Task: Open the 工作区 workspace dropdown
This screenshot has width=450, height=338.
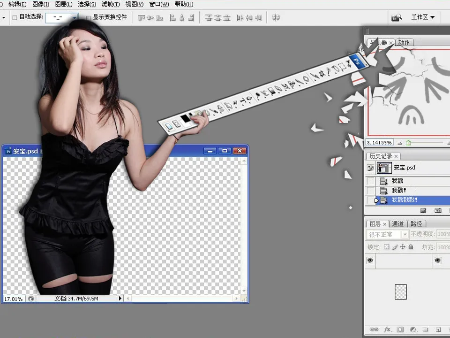Action: click(x=422, y=17)
